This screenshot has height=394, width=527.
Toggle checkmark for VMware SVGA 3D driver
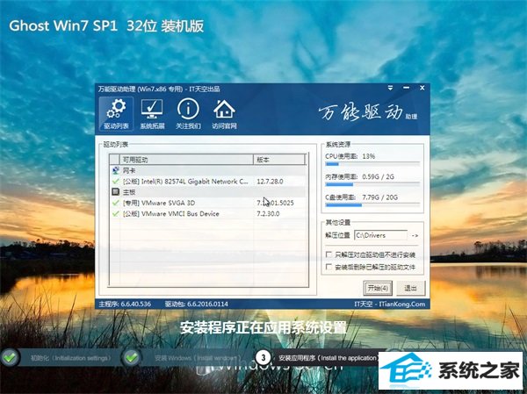[x=116, y=203]
